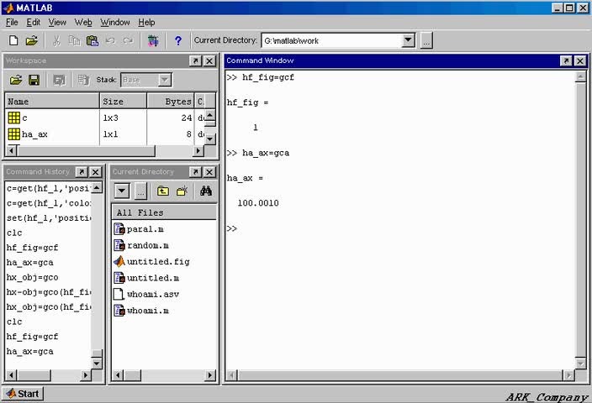This screenshot has width=592, height=403.
Task: Select last ha_ax=gca in Command History
Action: coord(29,351)
